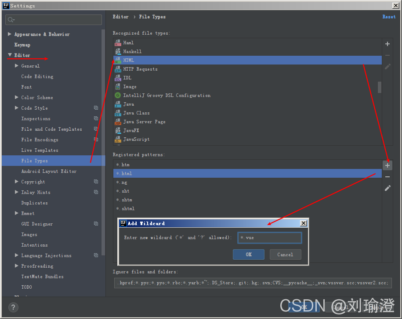Viewport: 402px width, 319px height.
Task: Expand the Language Injections node
Action: tap(17, 255)
